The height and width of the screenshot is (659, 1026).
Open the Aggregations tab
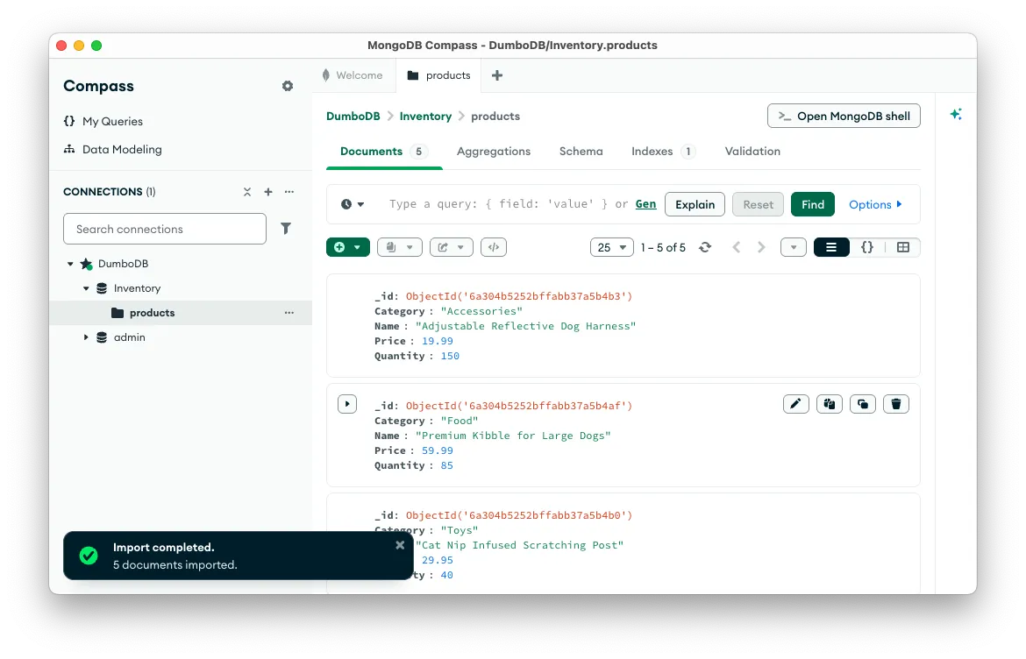tap(494, 152)
